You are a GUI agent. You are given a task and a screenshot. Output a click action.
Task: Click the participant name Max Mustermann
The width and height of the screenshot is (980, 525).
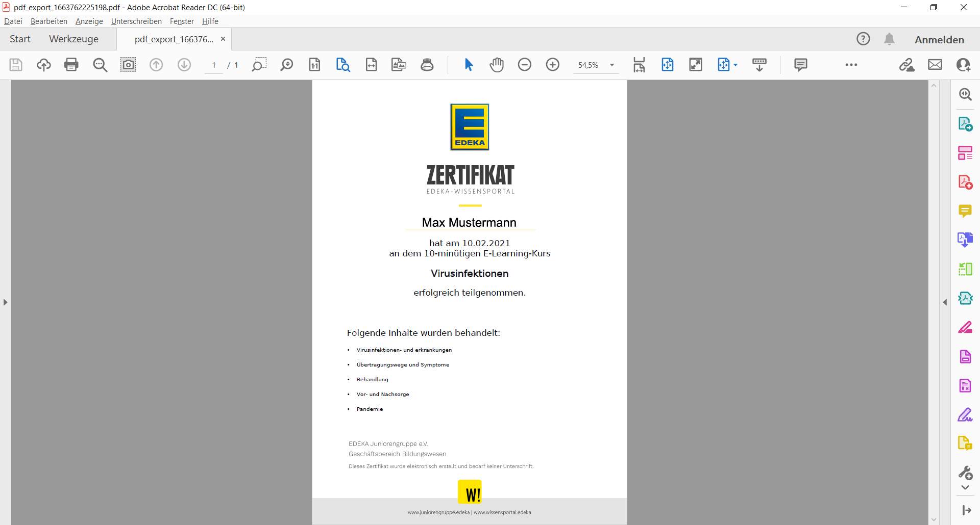click(x=469, y=223)
